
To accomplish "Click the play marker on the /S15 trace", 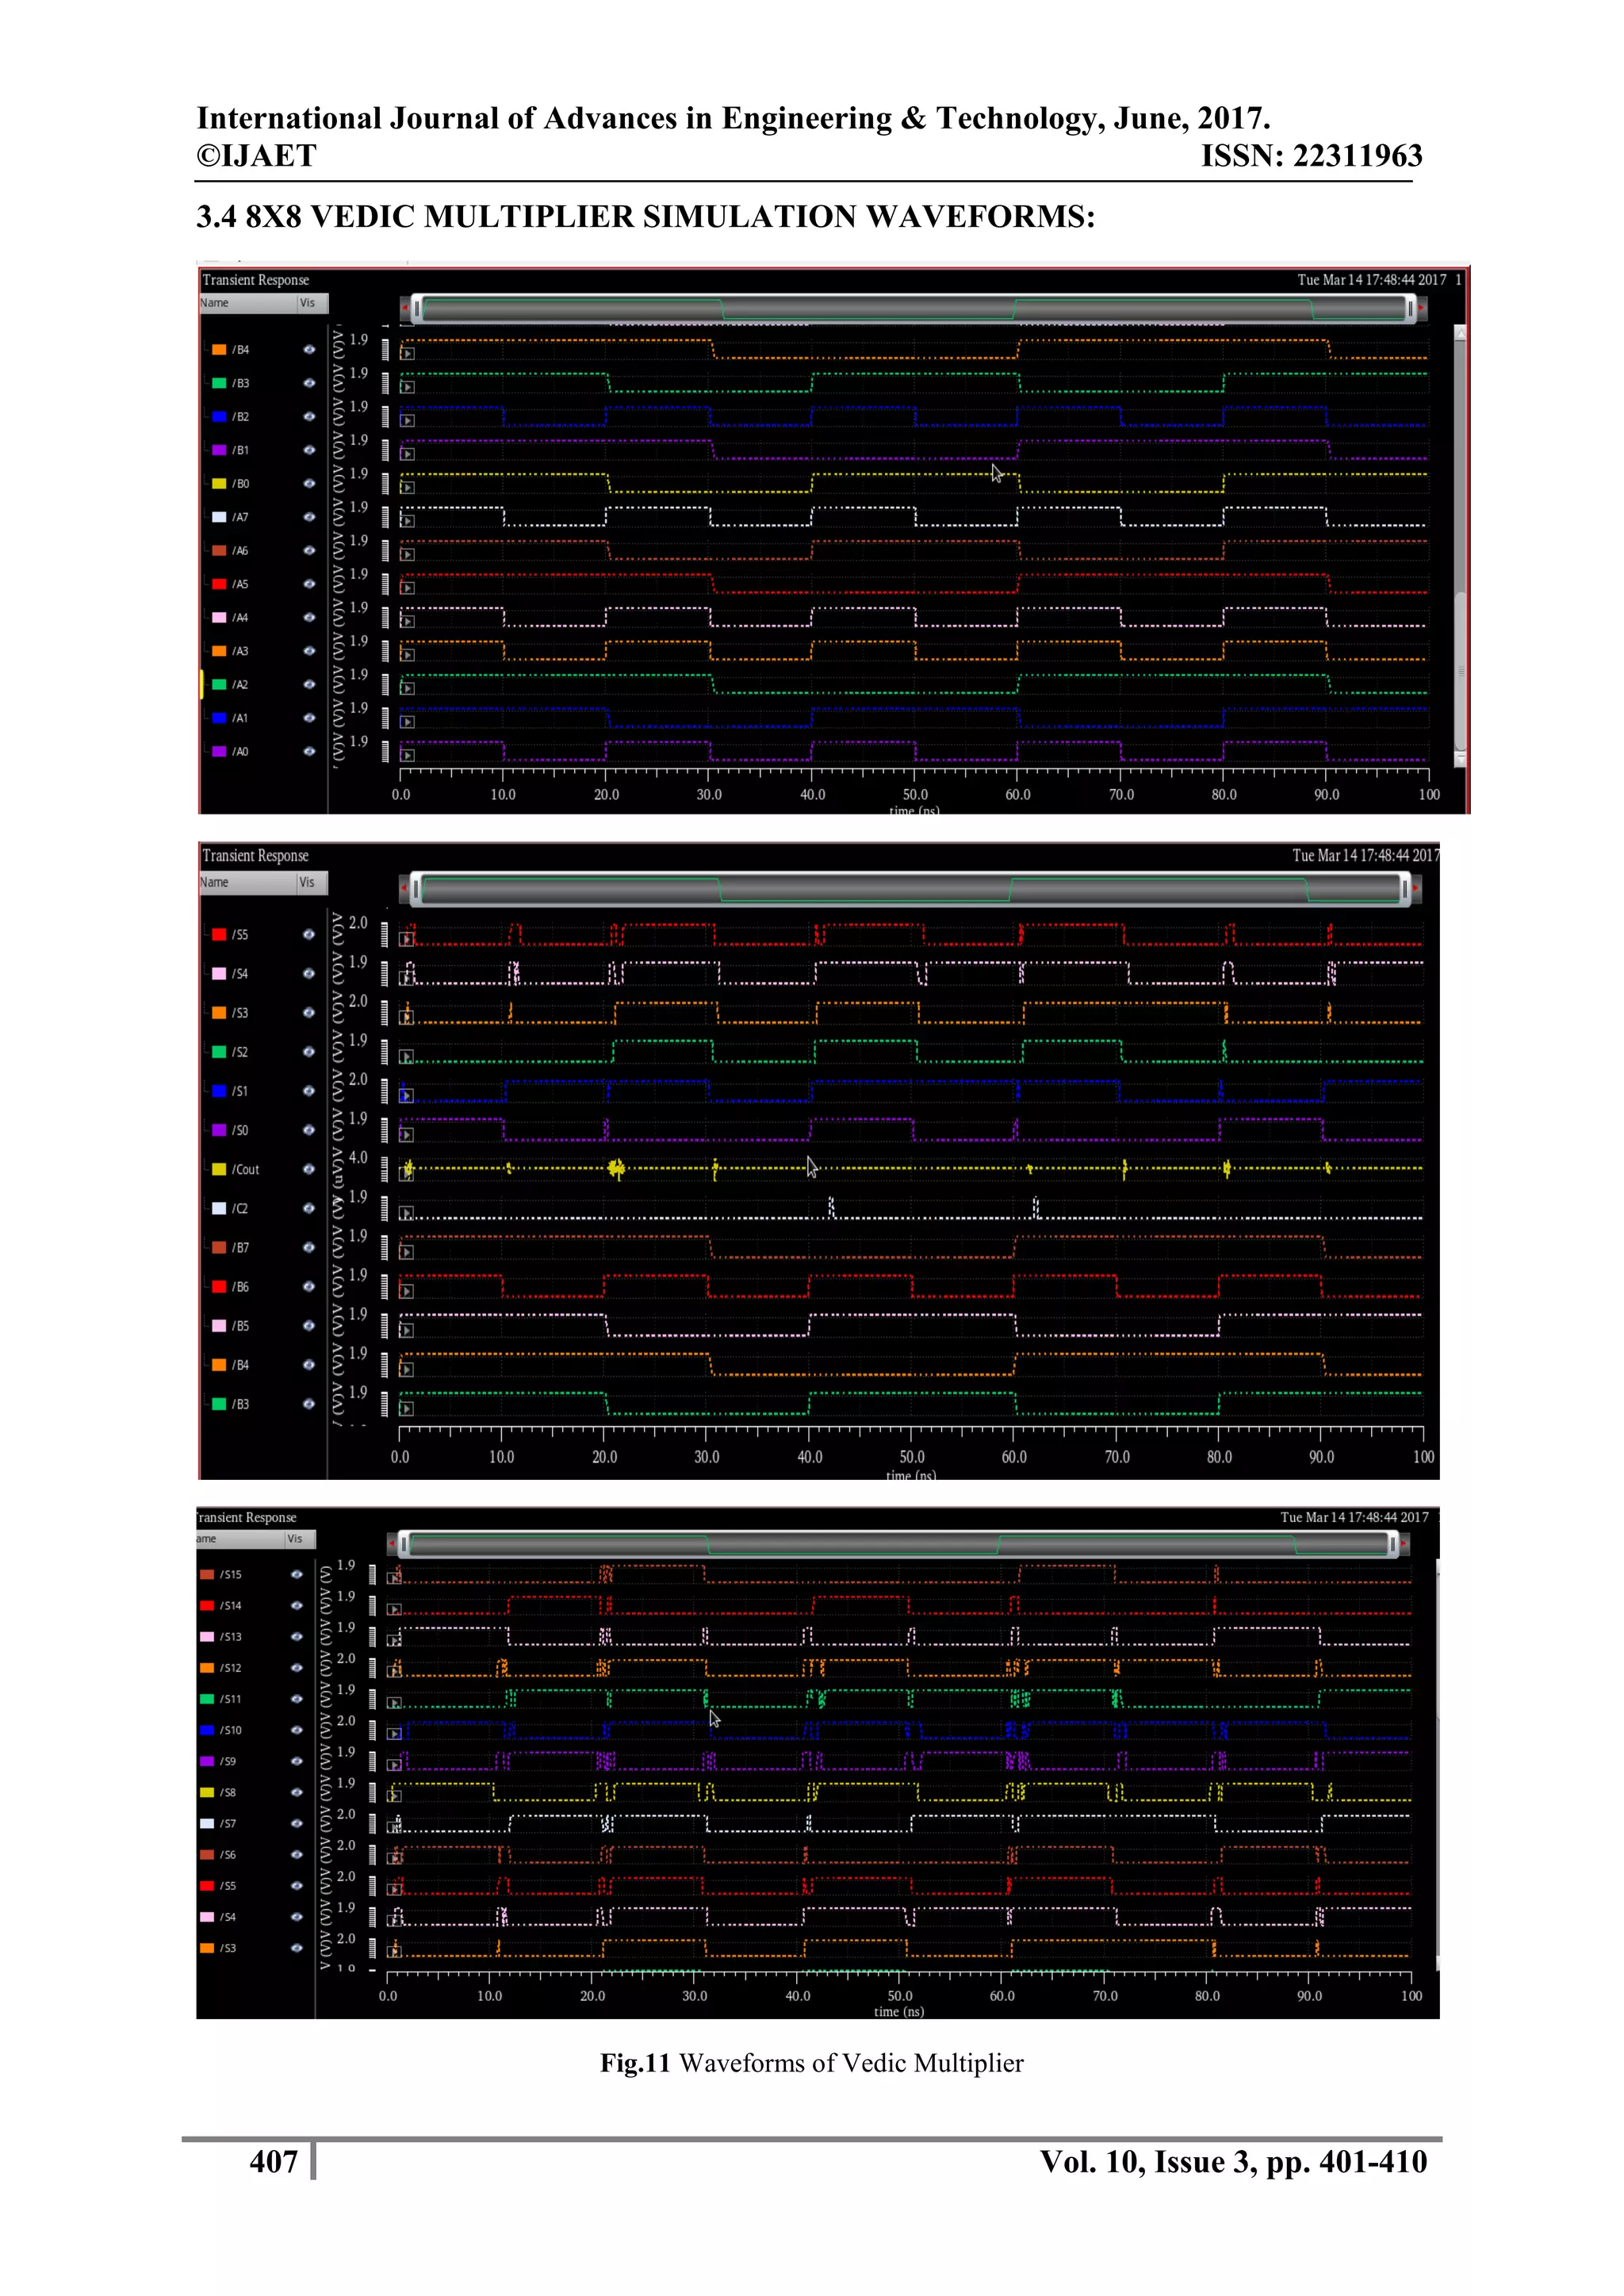I will 395,1579.
